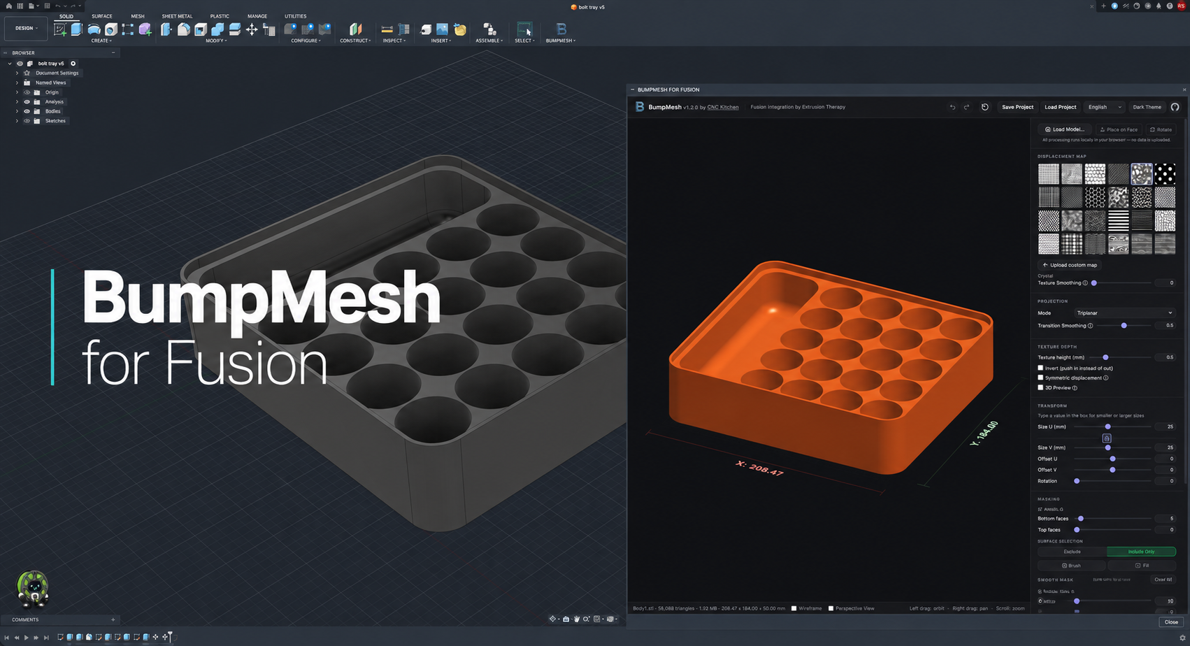Screen dimensions: 1190x646
Task: Switch to the SHEET METAL tab
Action: coord(177,16)
